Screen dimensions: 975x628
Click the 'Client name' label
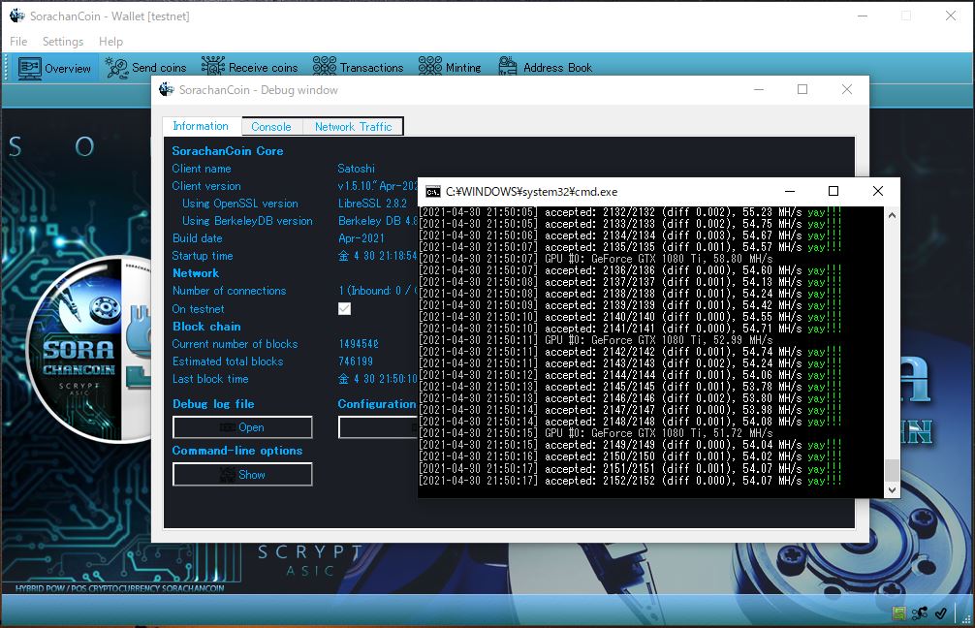(x=202, y=169)
